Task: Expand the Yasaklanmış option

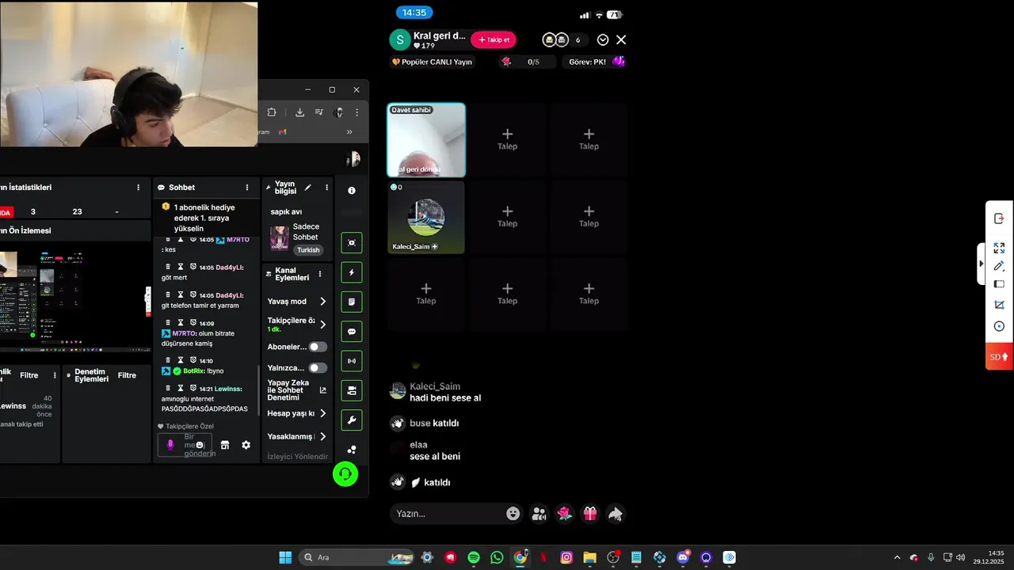Action: [322, 436]
